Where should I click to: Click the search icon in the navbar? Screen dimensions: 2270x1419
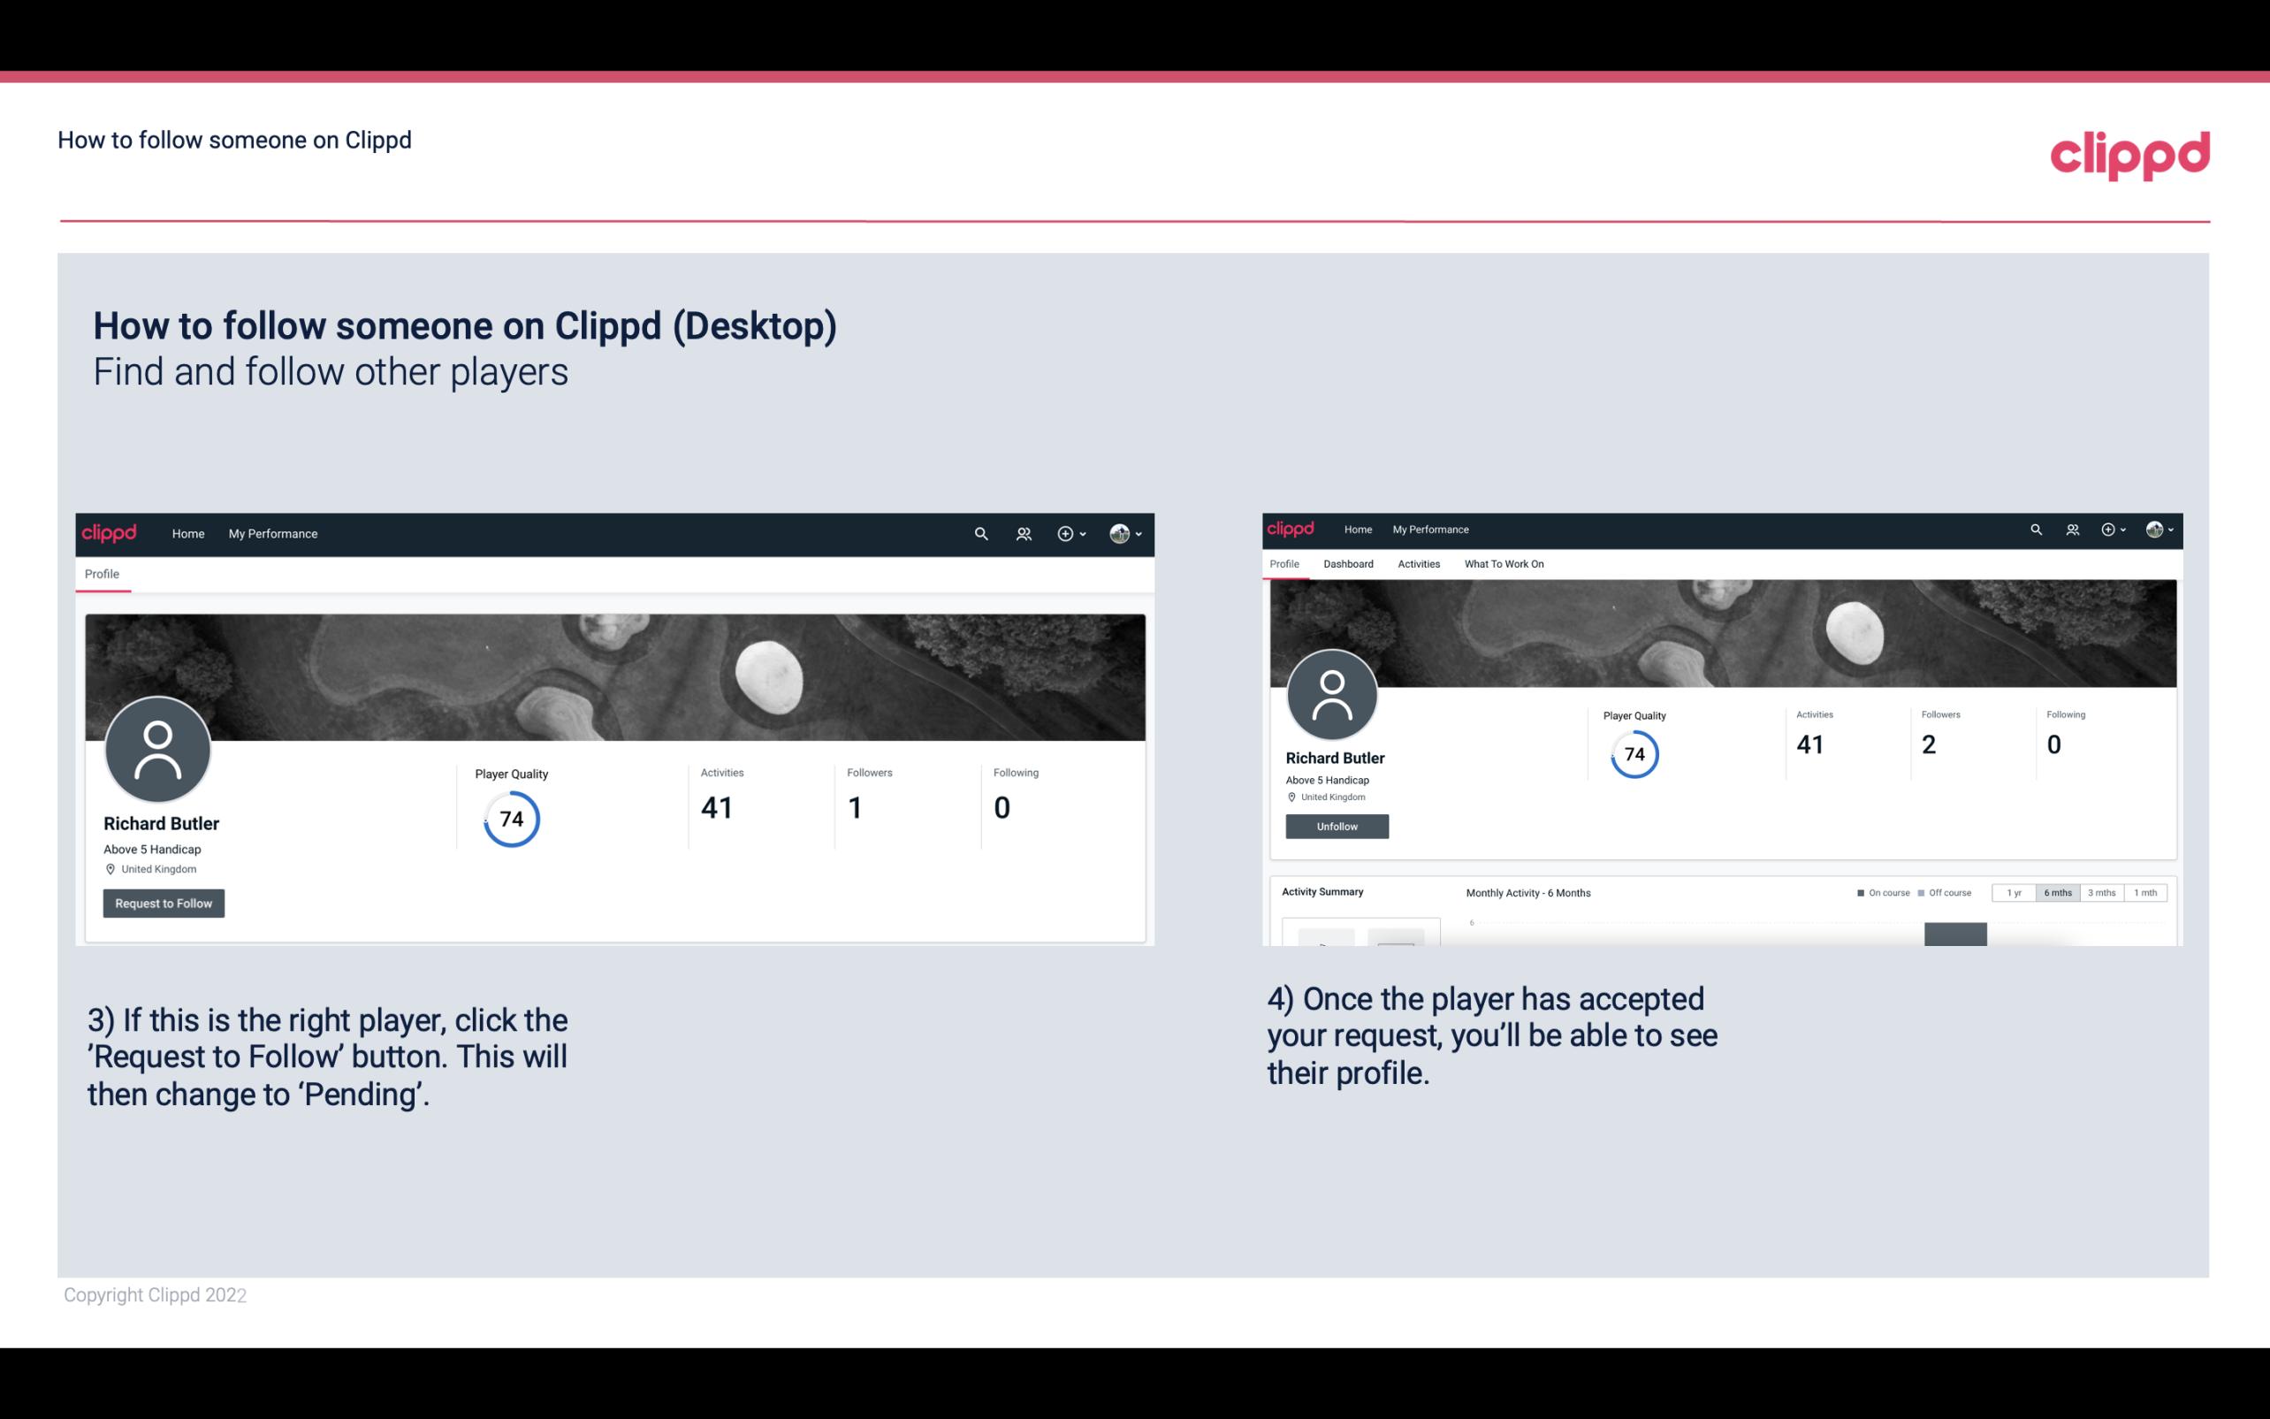pos(980,533)
